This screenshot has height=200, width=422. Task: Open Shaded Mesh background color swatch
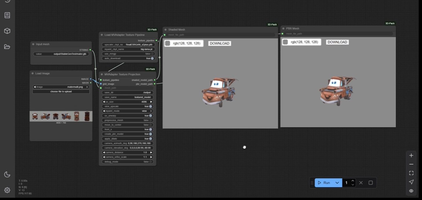(x=168, y=43)
